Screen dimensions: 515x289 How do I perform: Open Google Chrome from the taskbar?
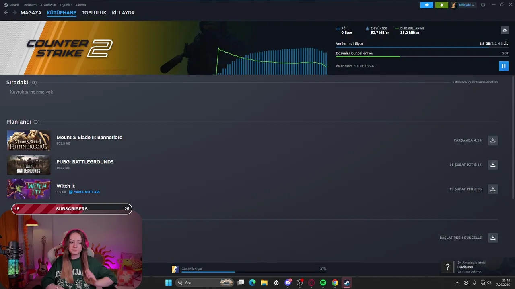(x=335, y=283)
